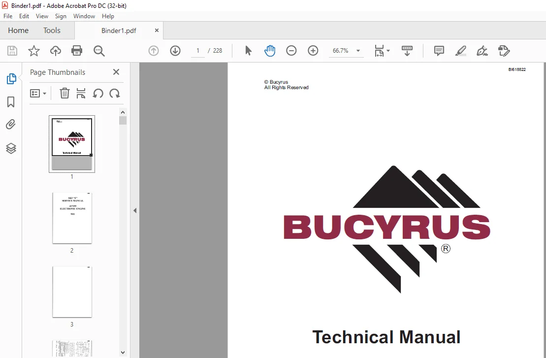Click the Save file icon
Screen dimensions: 546x358
(x=12, y=51)
